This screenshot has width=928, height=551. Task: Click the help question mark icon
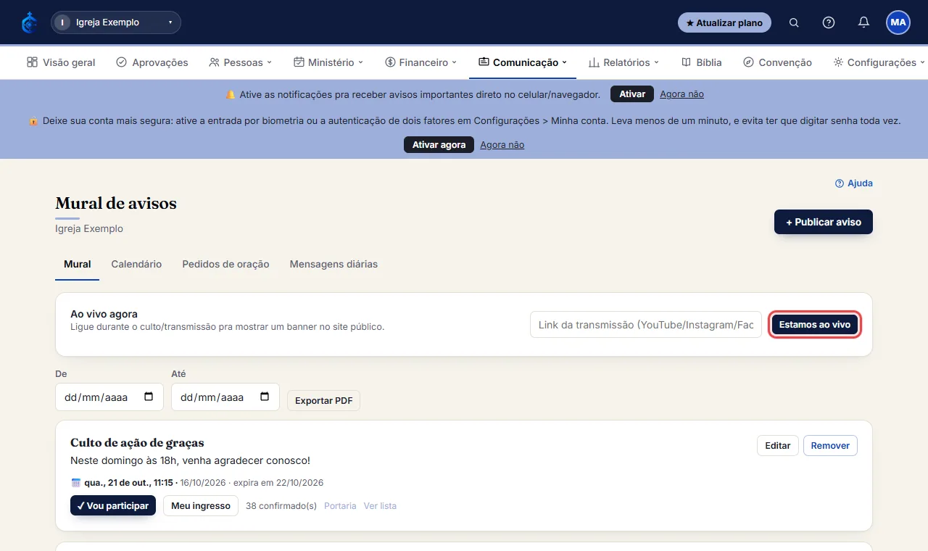829,22
